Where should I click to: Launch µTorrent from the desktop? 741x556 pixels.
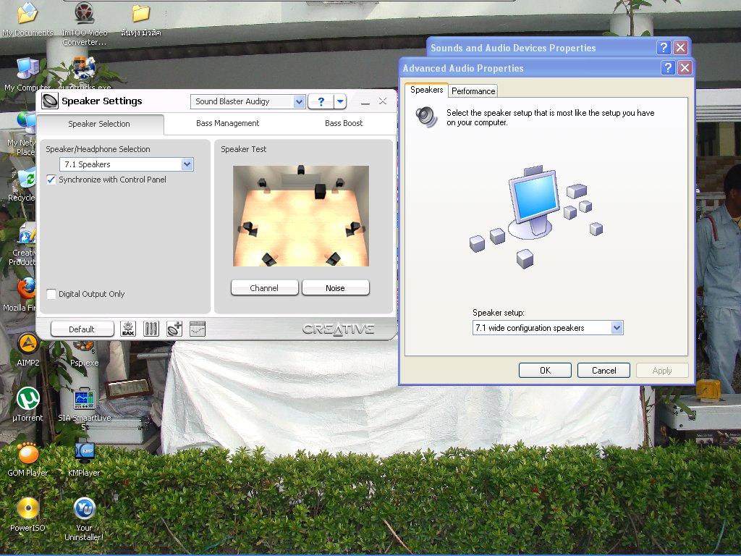27,405
